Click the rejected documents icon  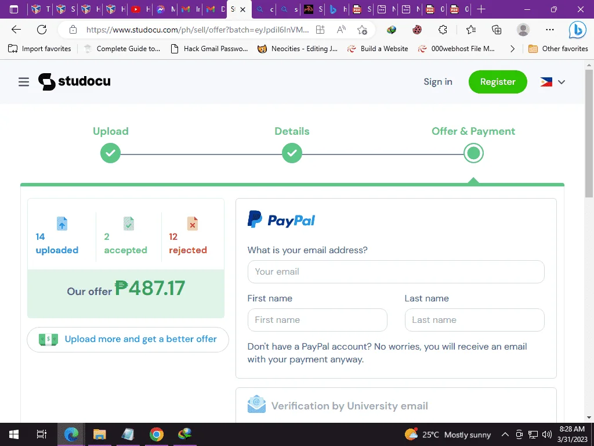point(193,224)
